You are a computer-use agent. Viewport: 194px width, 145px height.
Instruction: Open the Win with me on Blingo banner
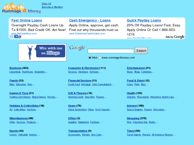click(42, 52)
